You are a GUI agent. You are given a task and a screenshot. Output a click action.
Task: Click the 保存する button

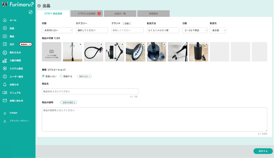pyautogui.click(x=263, y=151)
